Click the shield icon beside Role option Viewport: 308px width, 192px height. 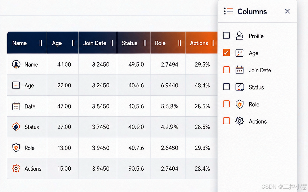coord(239,104)
